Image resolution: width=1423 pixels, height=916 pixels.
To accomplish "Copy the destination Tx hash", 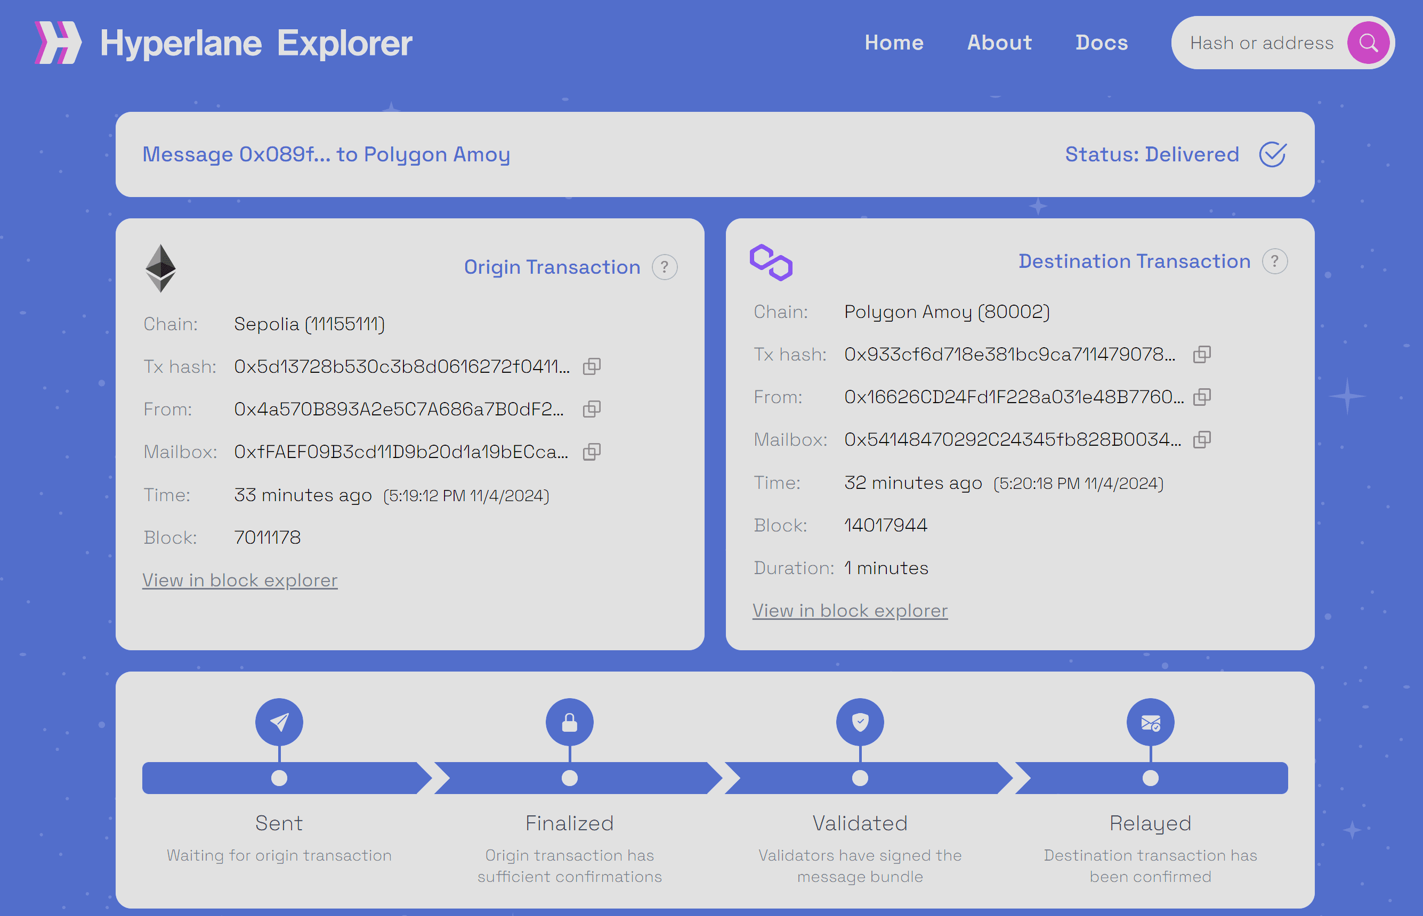I will tap(1202, 355).
